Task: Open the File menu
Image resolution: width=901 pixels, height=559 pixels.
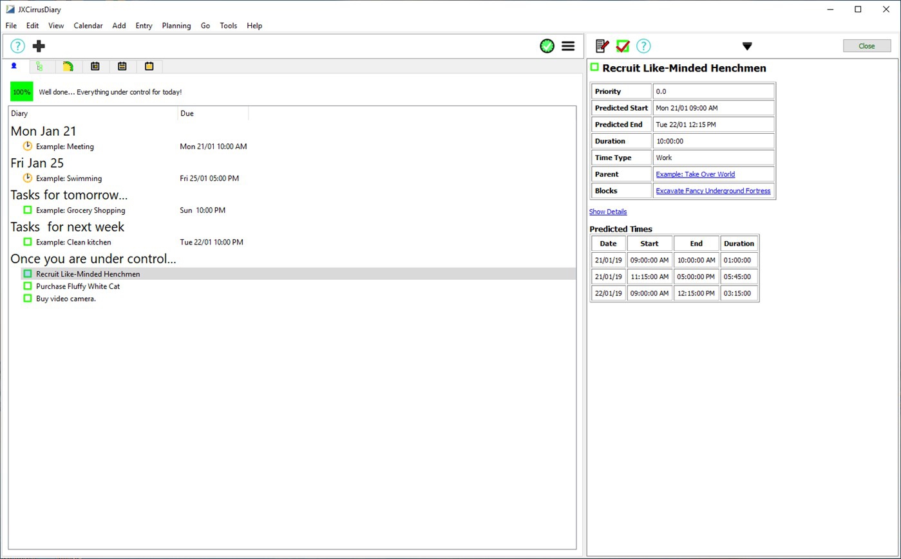Action: pos(11,26)
